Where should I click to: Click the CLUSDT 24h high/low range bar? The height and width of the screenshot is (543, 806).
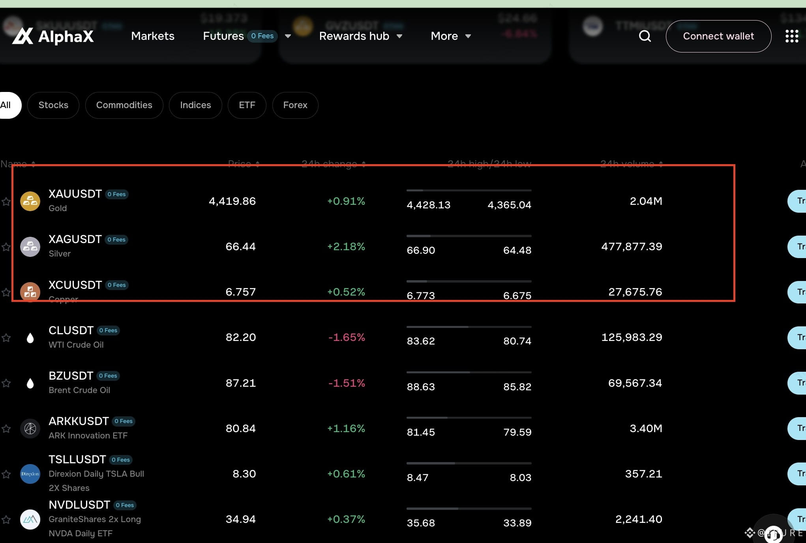pyautogui.click(x=469, y=327)
